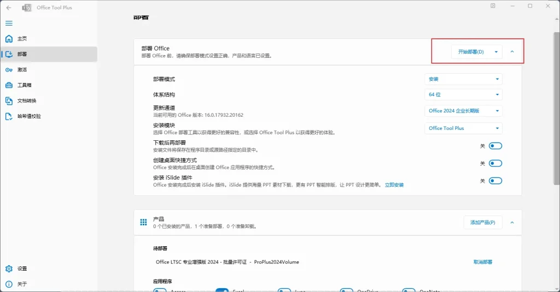Click the 开始部署(D) button

[x=471, y=52]
